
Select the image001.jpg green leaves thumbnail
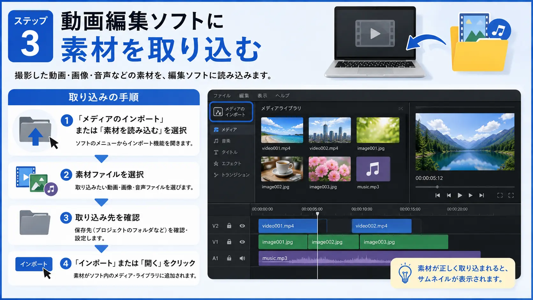click(378, 130)
